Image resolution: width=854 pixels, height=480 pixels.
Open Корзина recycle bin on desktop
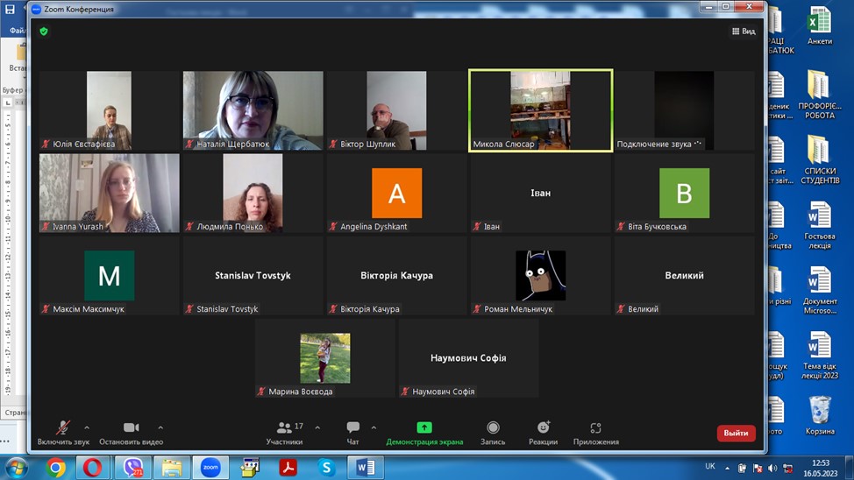(820, 414)
